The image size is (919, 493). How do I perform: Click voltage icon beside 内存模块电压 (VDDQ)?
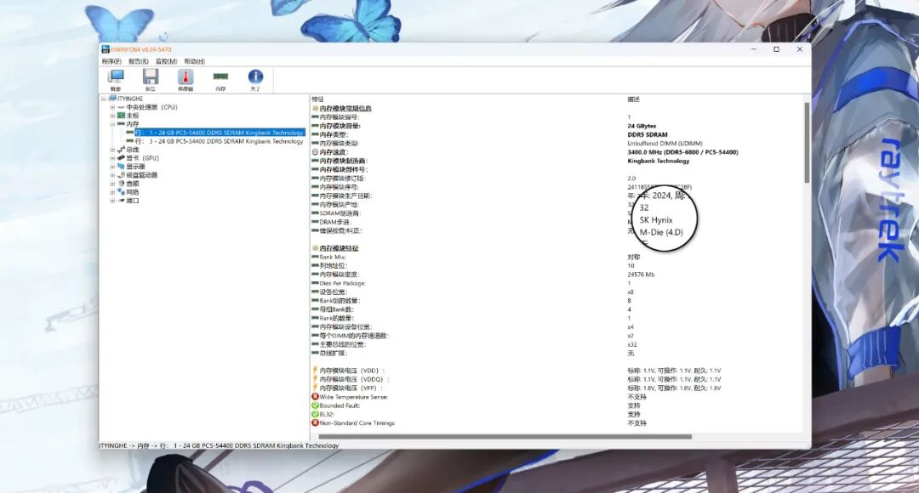coord(316,379)
